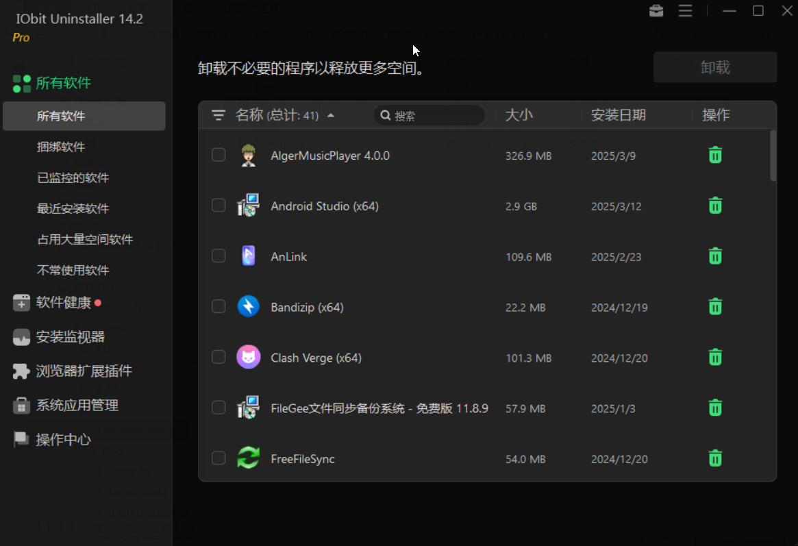Click the AnLink app icon
Image resolution: width=798 pixels, height=546 pixels.
pos(249,256)
